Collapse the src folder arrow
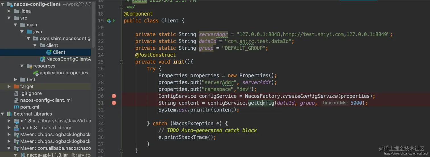 click(x=9, y=18)
